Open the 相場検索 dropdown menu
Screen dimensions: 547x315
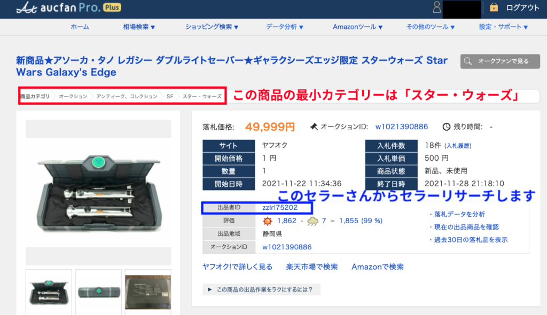[x=139, y=27]
